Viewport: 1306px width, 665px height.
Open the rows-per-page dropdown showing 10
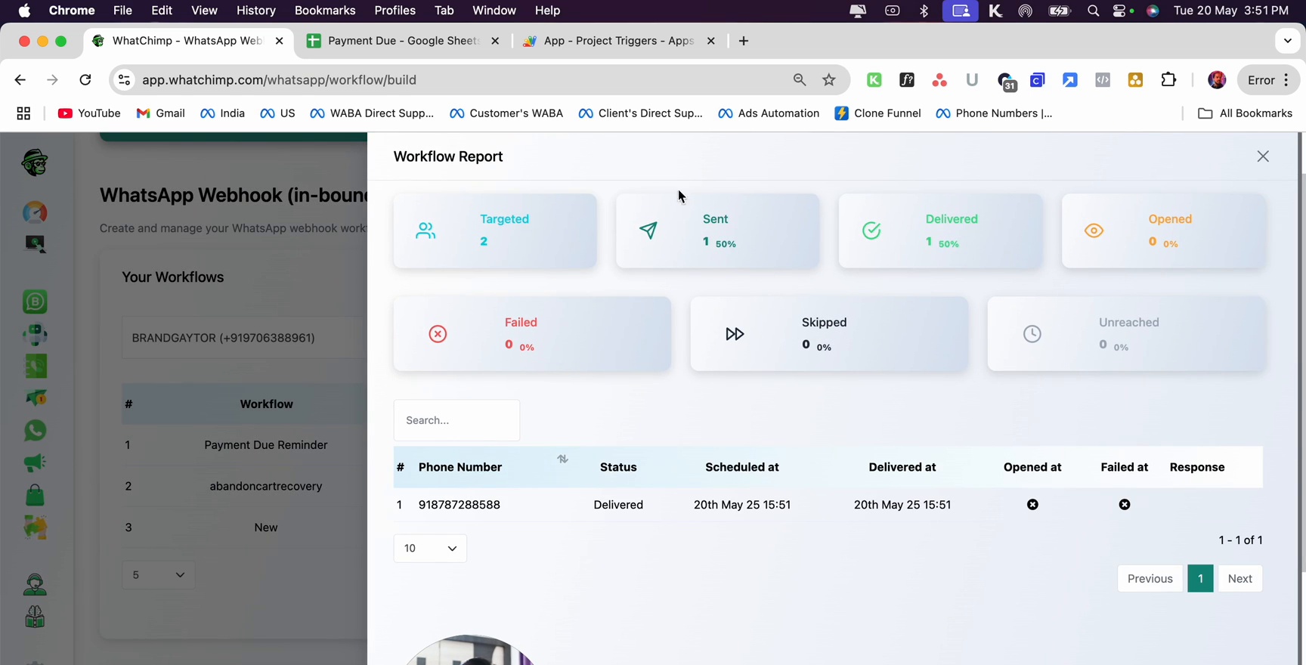tap(430, 548)
